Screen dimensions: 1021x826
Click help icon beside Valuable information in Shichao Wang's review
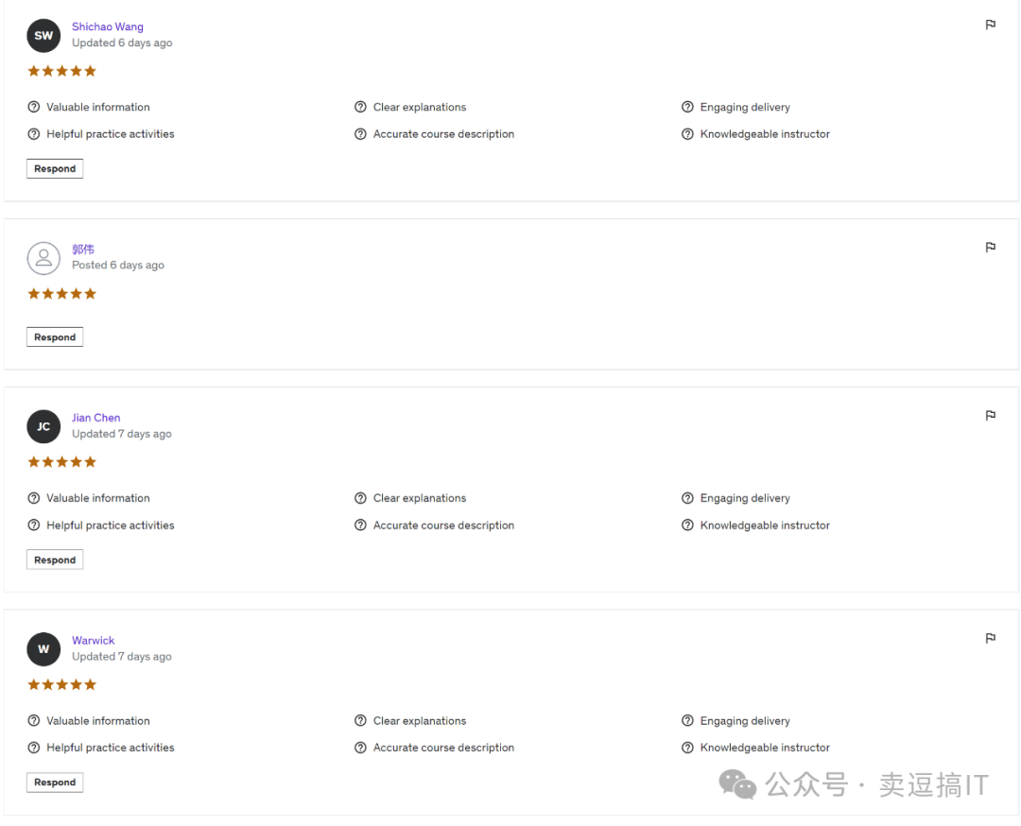[x=34, y=107]
